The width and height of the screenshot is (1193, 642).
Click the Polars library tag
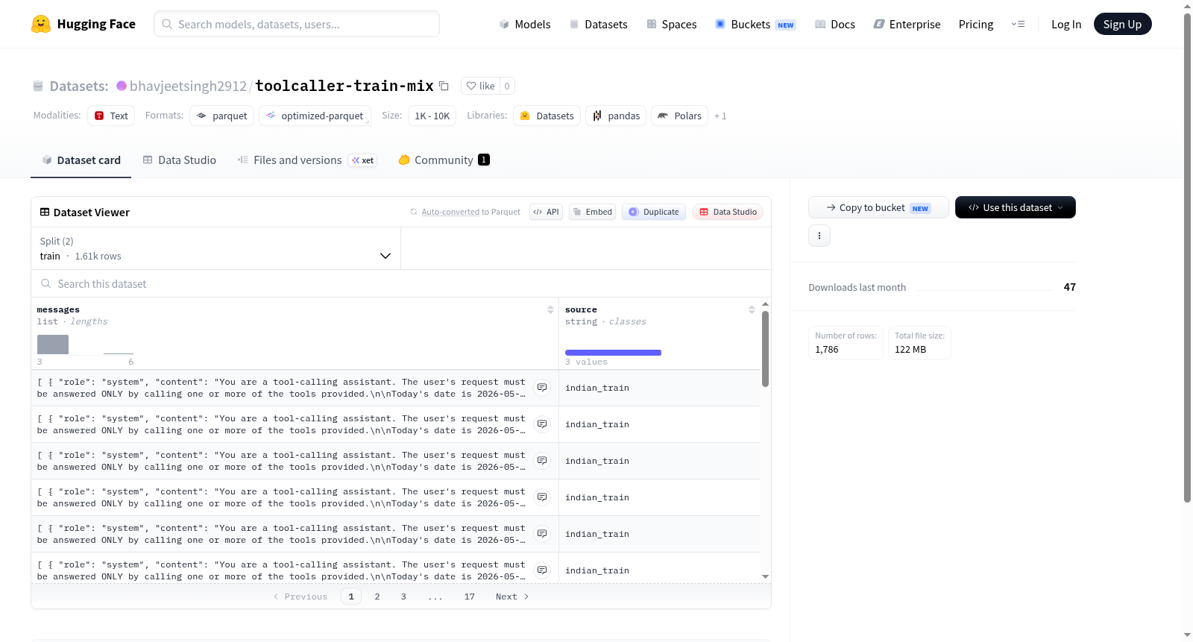[x=679, y=116]
